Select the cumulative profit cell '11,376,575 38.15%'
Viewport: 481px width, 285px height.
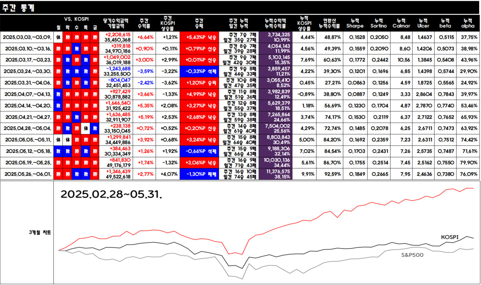[x=276, y=174]
